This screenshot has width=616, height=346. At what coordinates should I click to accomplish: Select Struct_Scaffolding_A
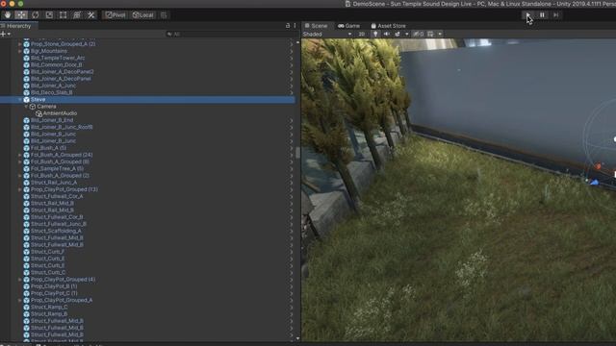point(56,231)
